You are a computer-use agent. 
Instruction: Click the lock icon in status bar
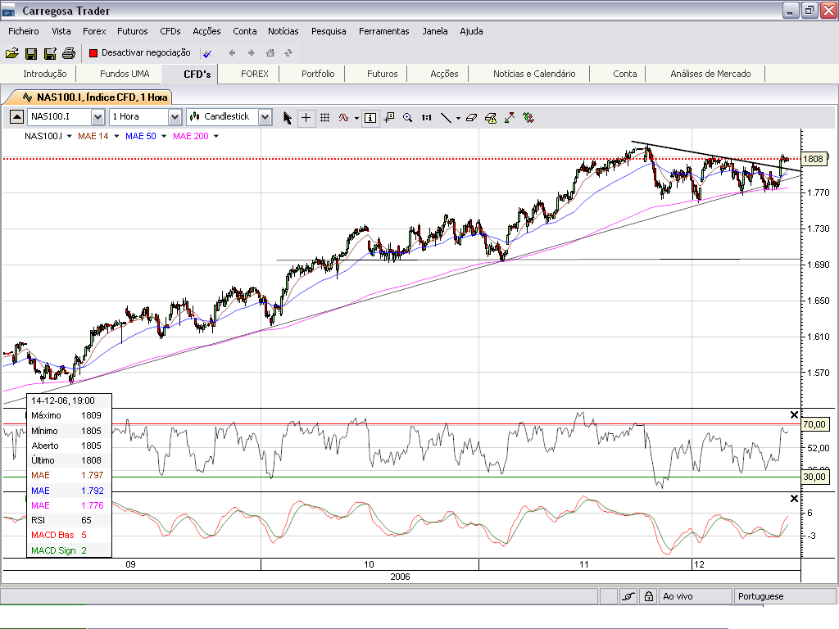point(648,597)
